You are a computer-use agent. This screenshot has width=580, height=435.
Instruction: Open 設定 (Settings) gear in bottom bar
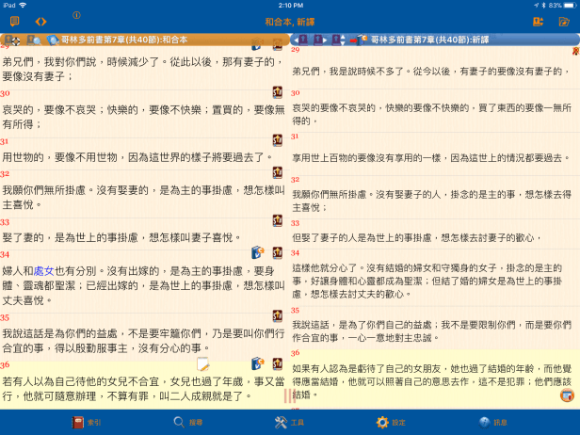coord(391,423)
